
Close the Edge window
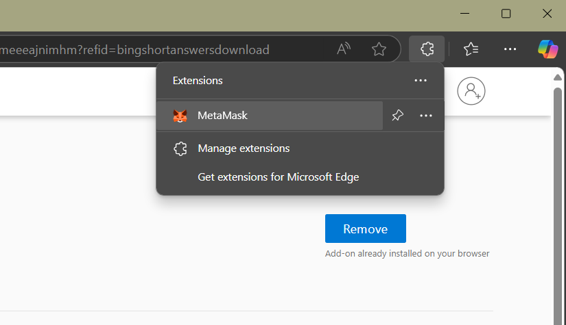pos(547,14)
